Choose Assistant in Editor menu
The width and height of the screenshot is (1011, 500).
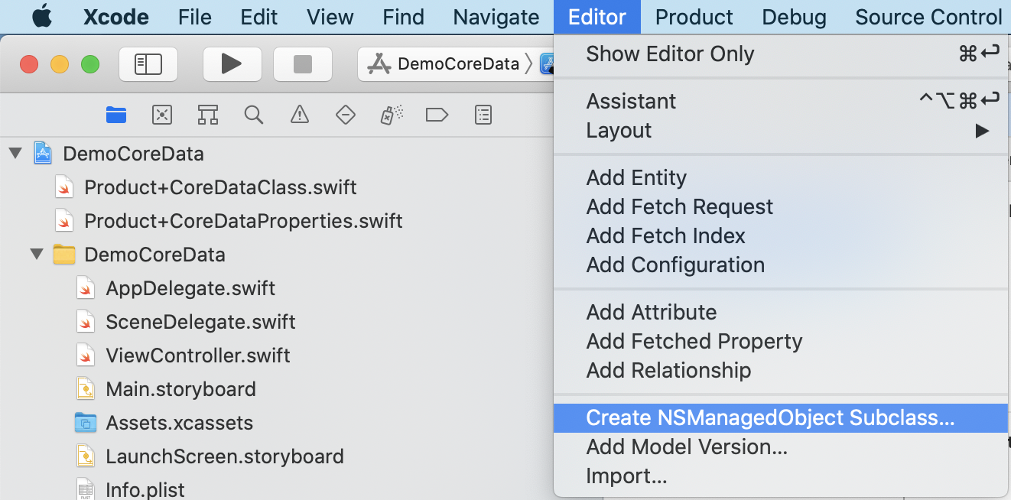[x=781, y=101]
